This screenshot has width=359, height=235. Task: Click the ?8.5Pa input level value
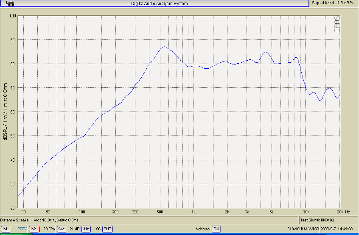tap(49, 229)
